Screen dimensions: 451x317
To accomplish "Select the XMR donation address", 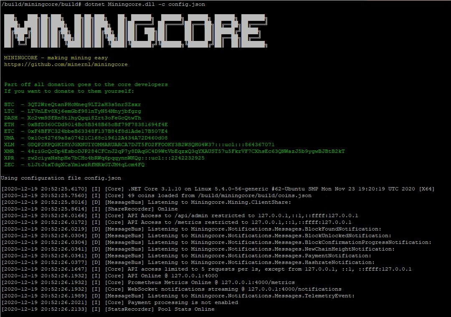I will pos(186,151).
